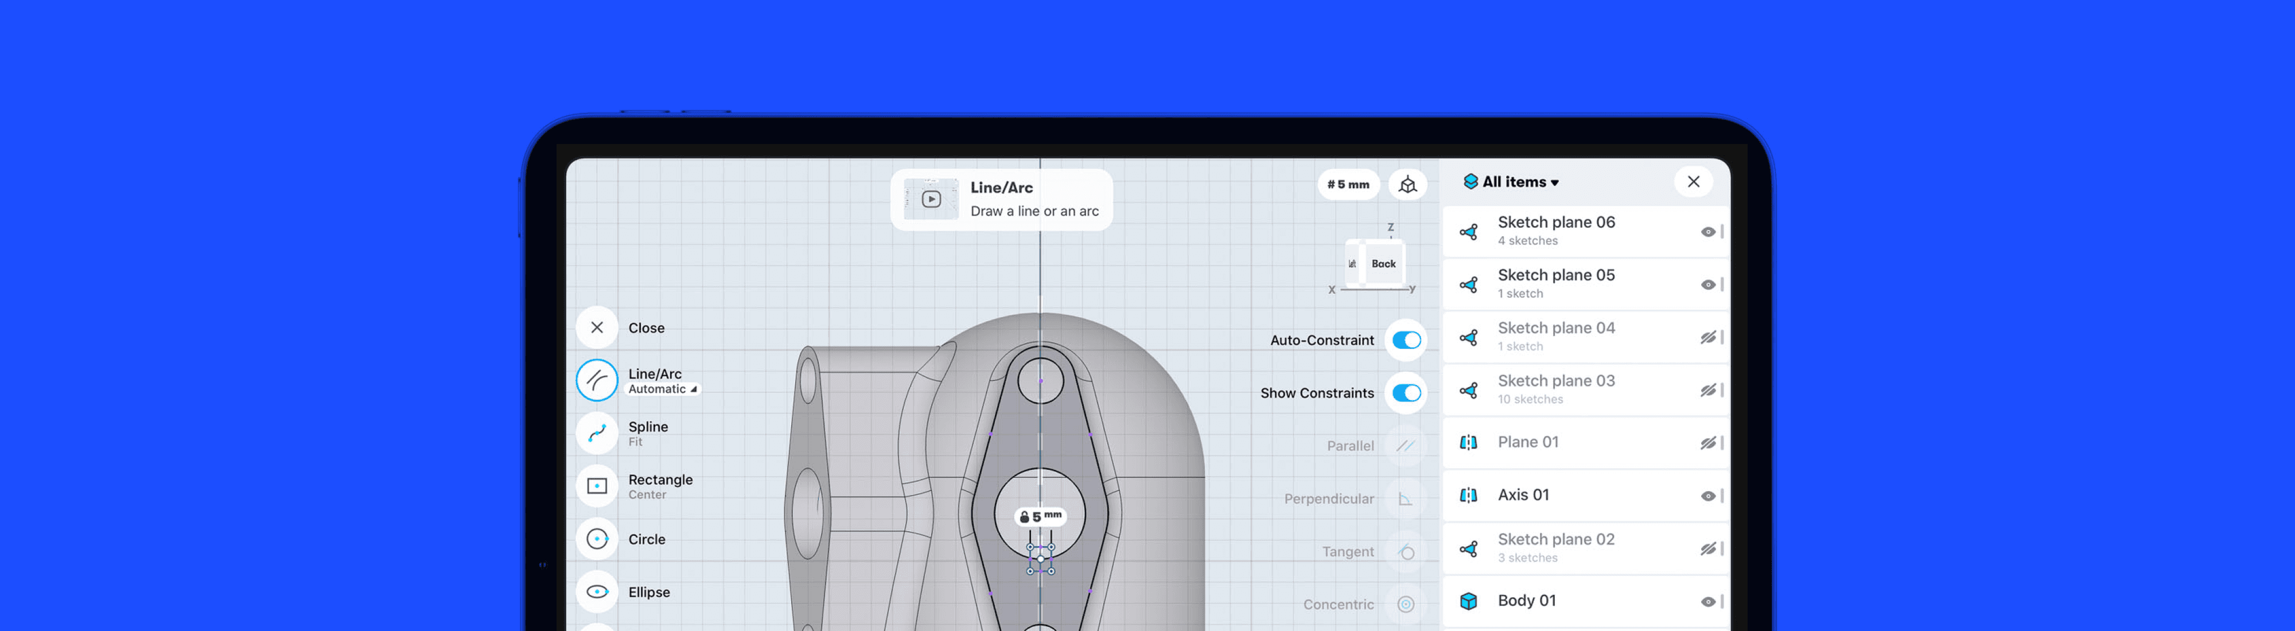Disable the Show Constraints switch
2295x631 pixels.
1407,393
